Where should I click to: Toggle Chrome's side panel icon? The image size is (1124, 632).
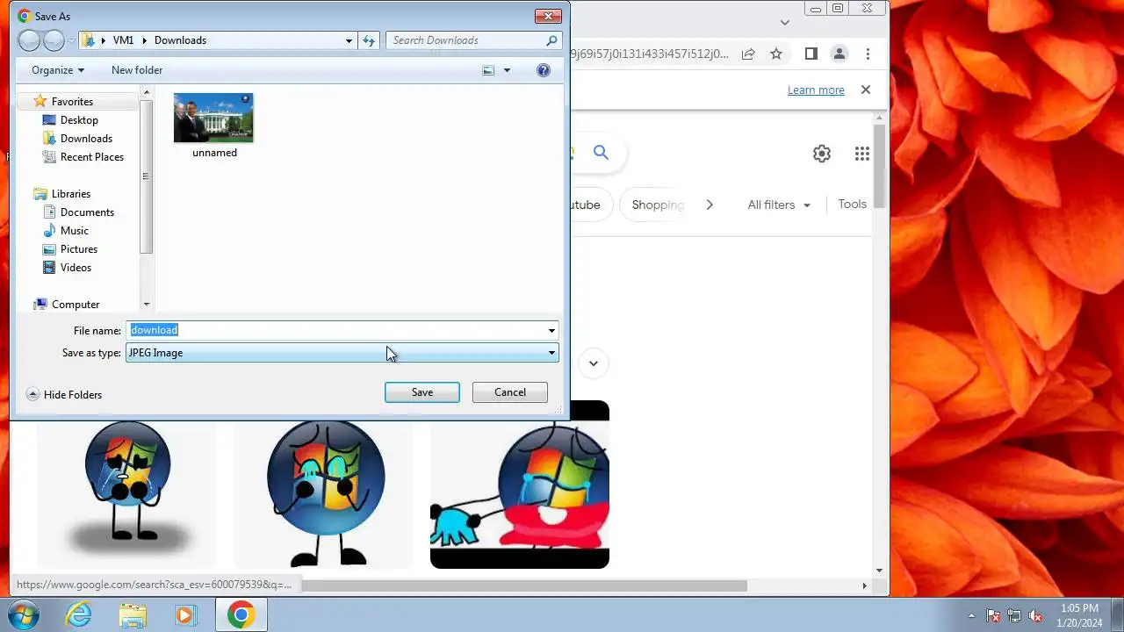pos(811,54)
